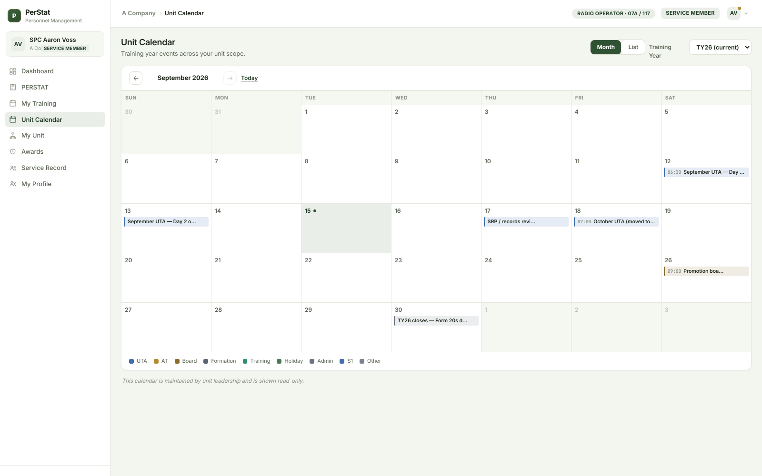Go to previous month with left arrow

point(136,78)
